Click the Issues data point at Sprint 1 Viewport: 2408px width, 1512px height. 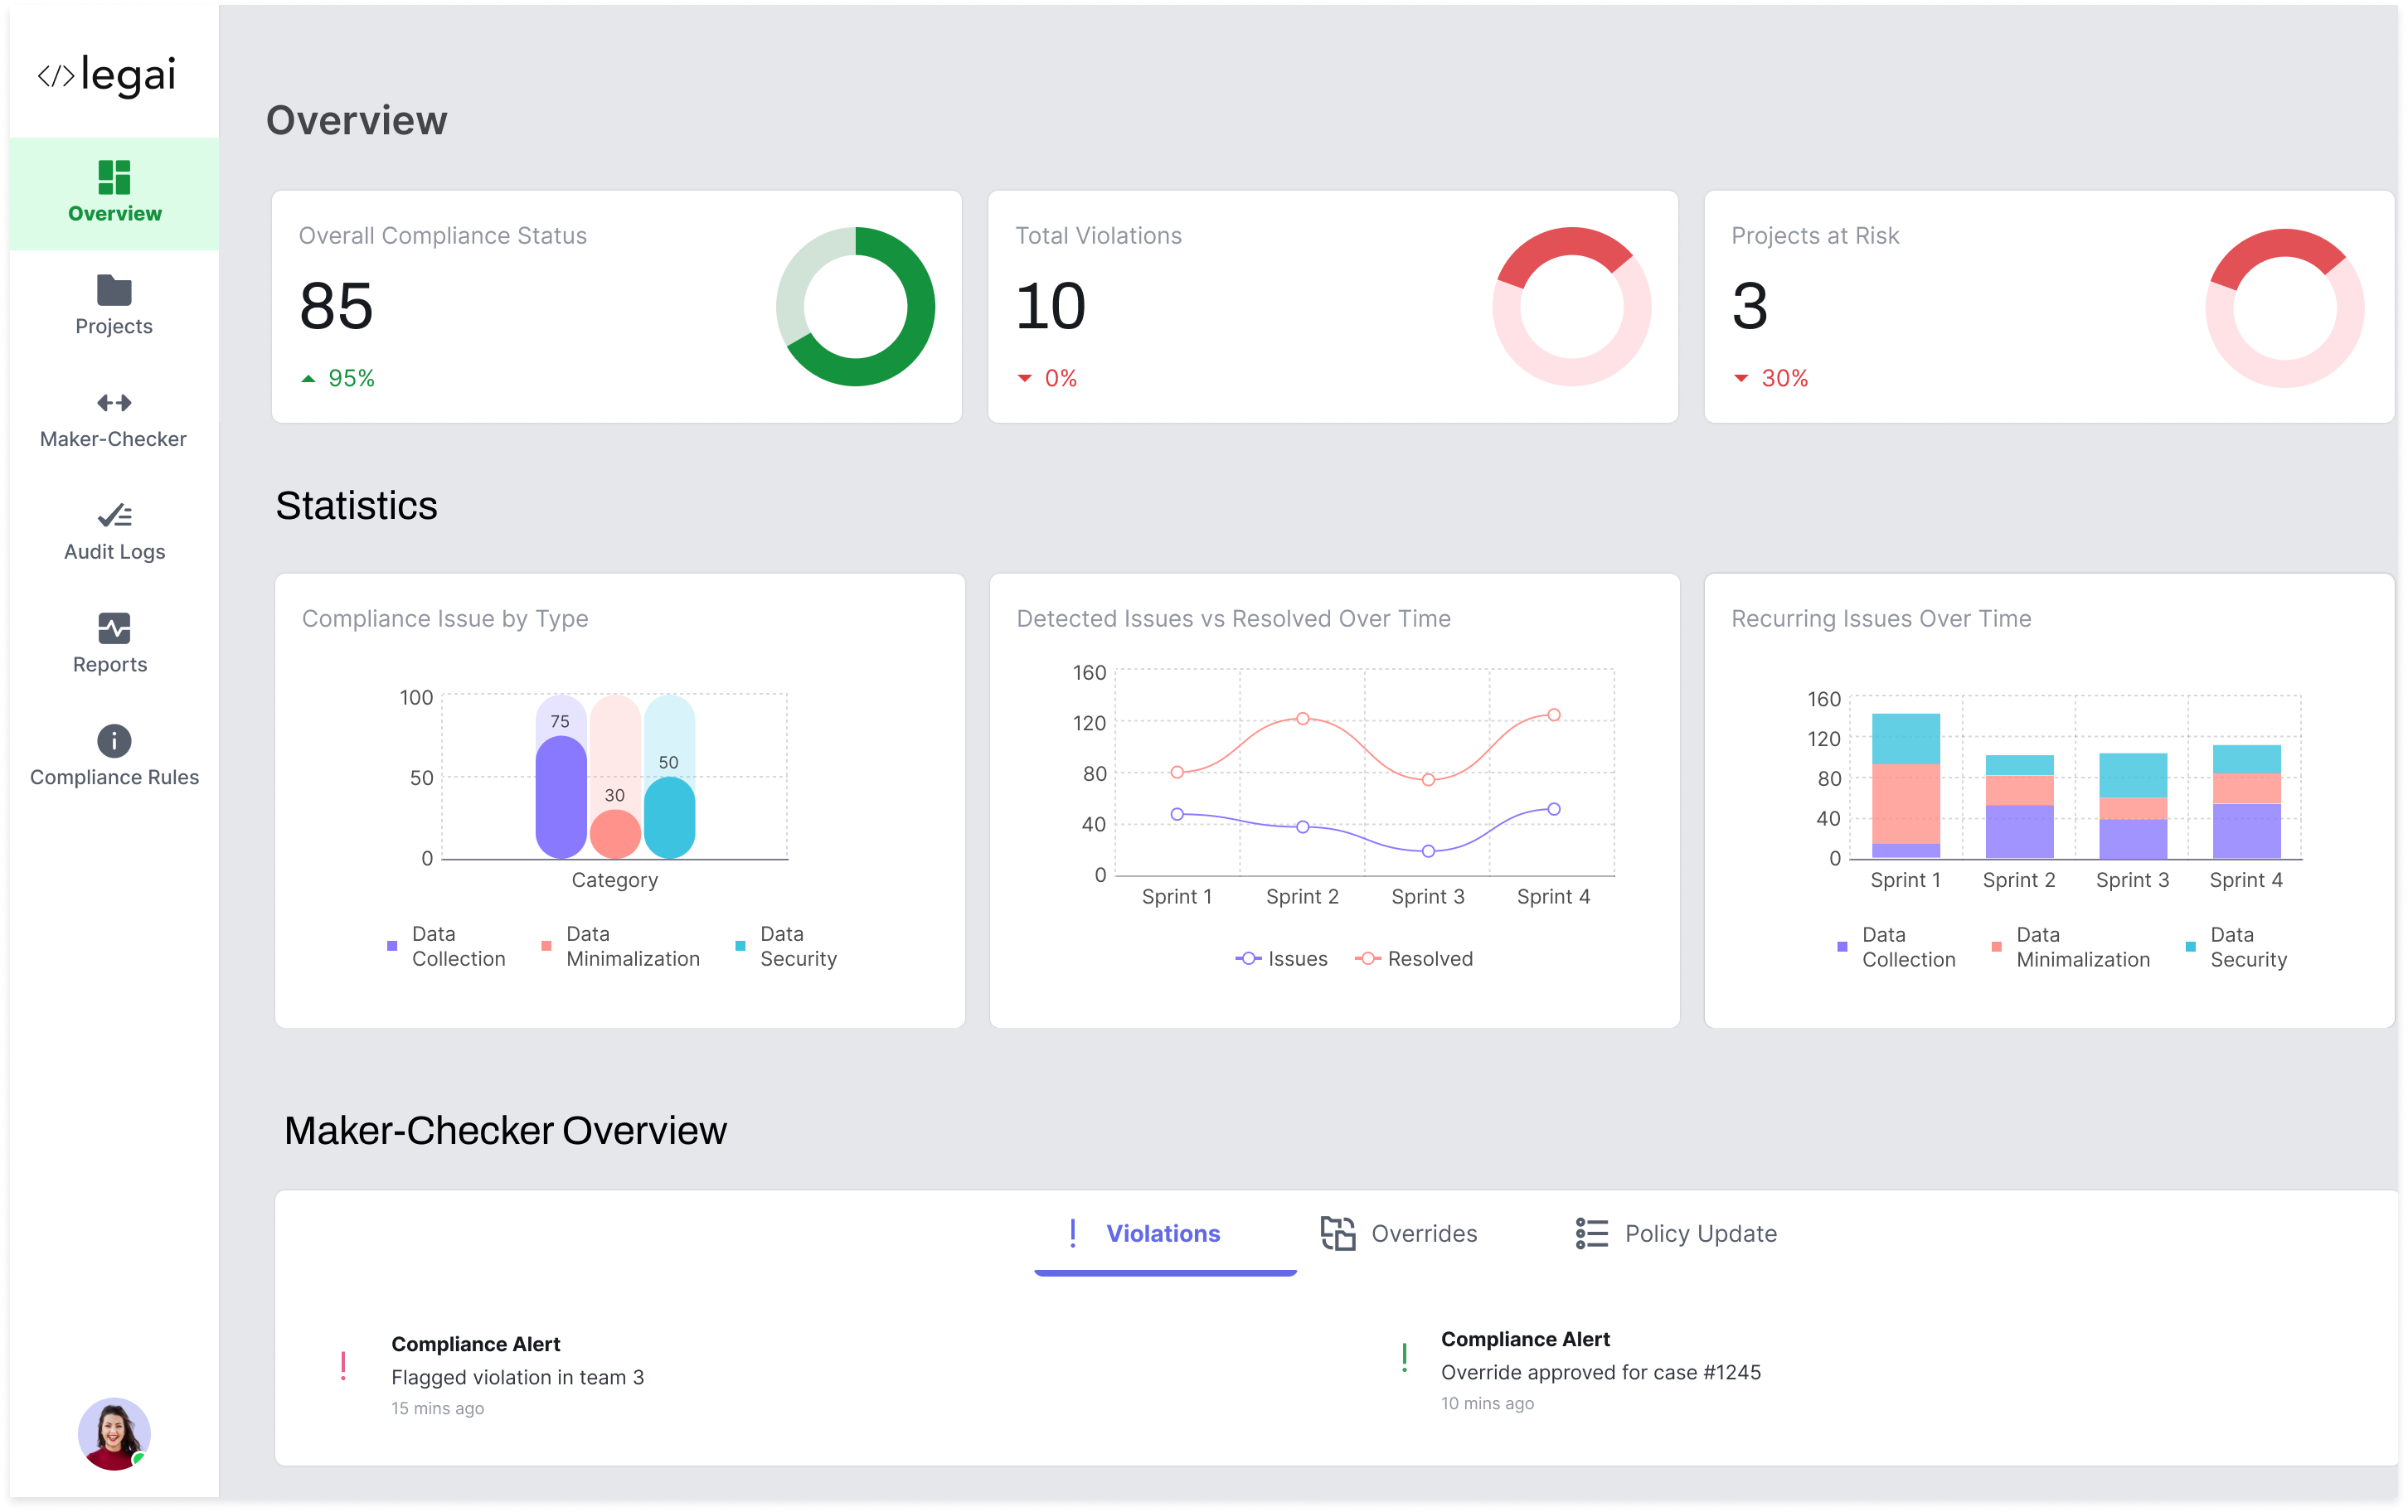coord(1177,815)
